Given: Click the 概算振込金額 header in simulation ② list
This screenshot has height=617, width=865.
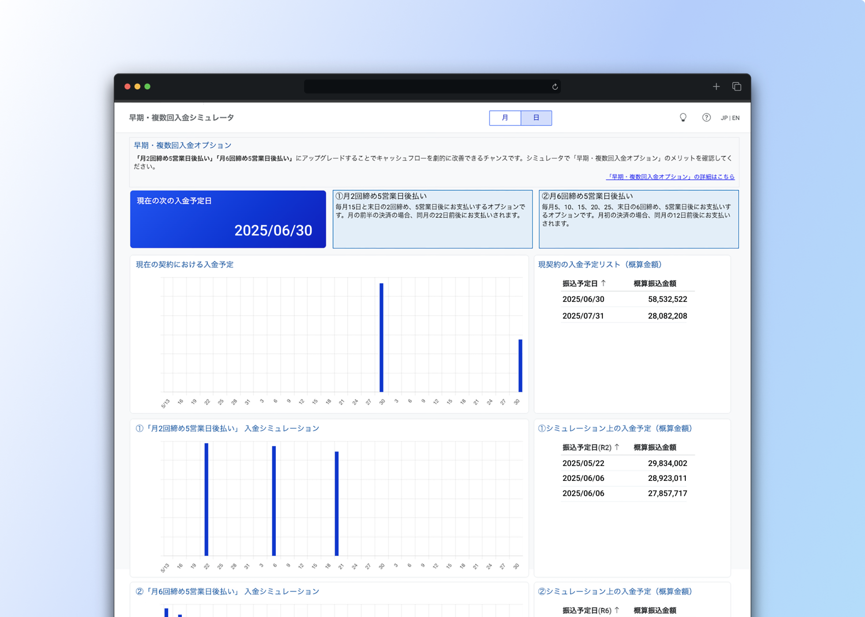Looking at the screenshot, I should click(655, 610).
